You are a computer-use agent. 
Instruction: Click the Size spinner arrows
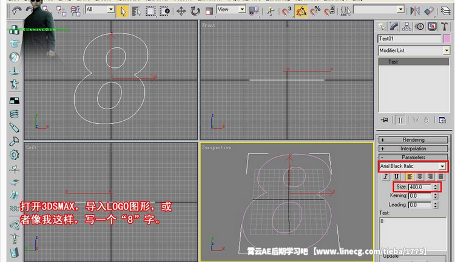tap(435, 187)
